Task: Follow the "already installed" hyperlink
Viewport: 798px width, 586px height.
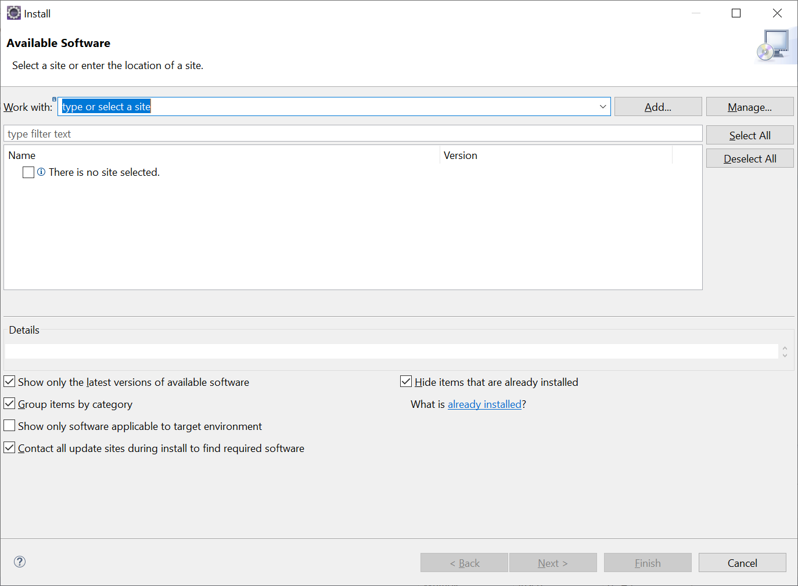Action: point(484,404)
